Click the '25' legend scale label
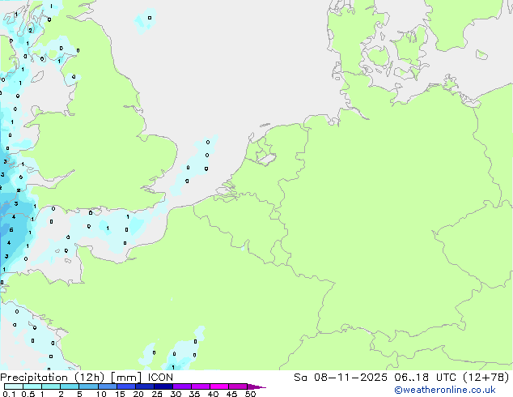This screenshot has width=513, height=397. point(157,394)
